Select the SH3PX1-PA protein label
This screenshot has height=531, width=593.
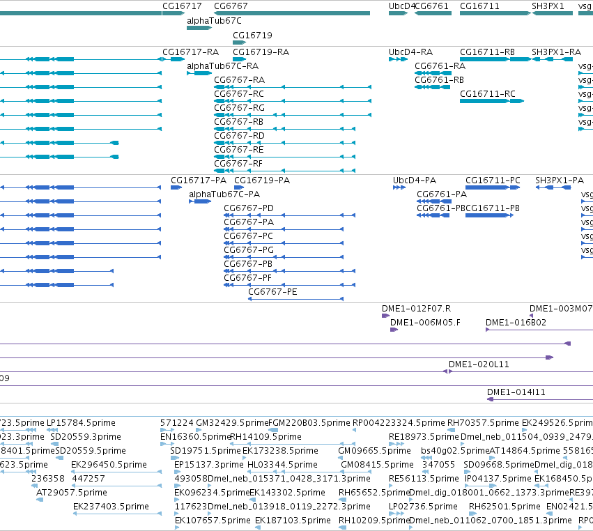560,180
